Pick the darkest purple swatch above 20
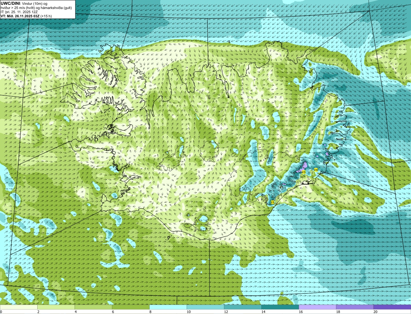411x314 pixels. [392, 307]
